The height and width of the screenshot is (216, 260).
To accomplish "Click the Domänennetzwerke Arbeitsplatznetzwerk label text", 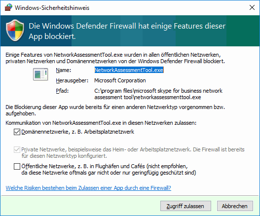I will pos(77,132).
